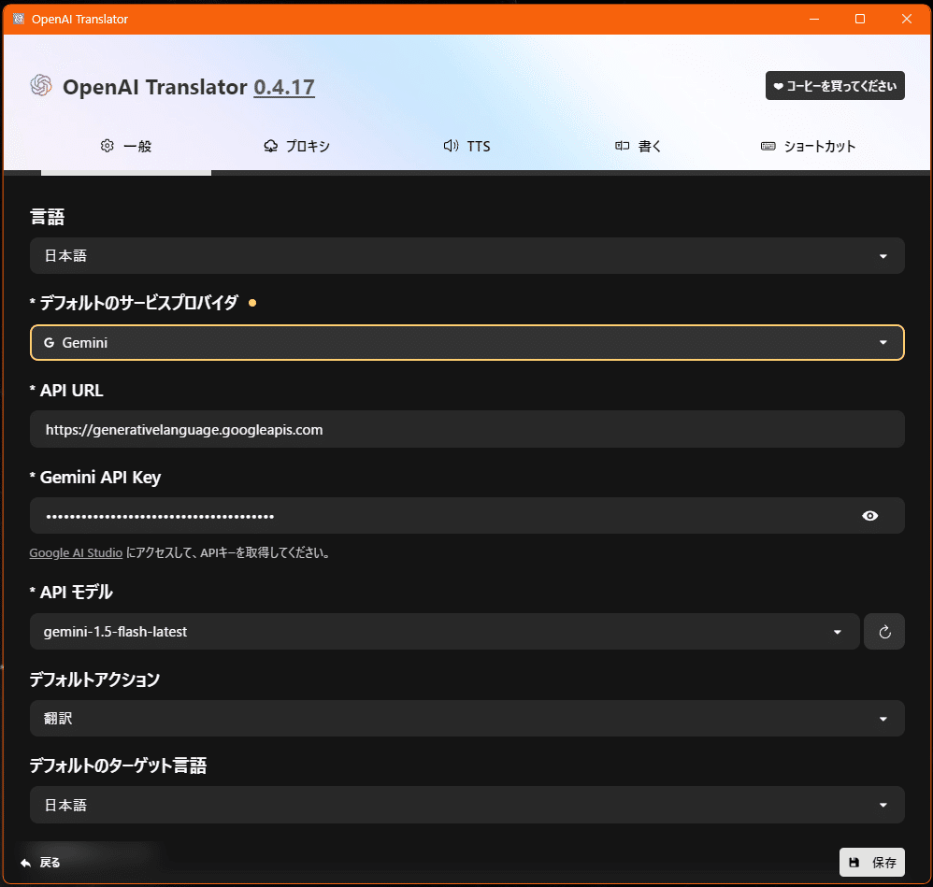Minimize the OpenAI Translator window
933x887 pixels.
[x=814, y=19]
